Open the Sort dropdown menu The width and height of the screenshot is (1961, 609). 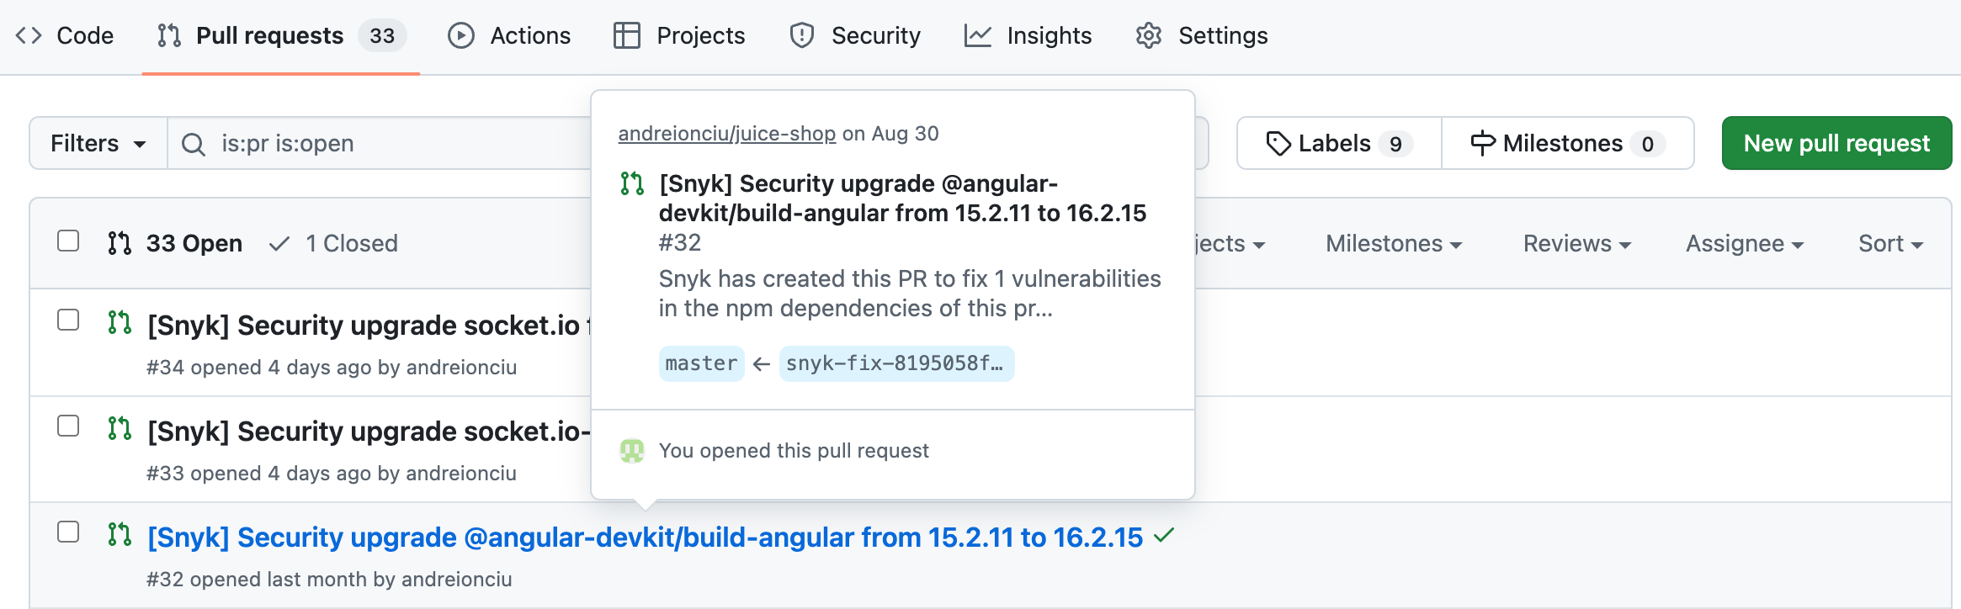(x=1890, y=244)
